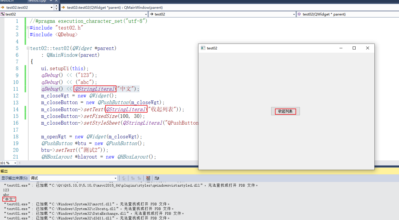Click the 123 output line

(6, 190)
